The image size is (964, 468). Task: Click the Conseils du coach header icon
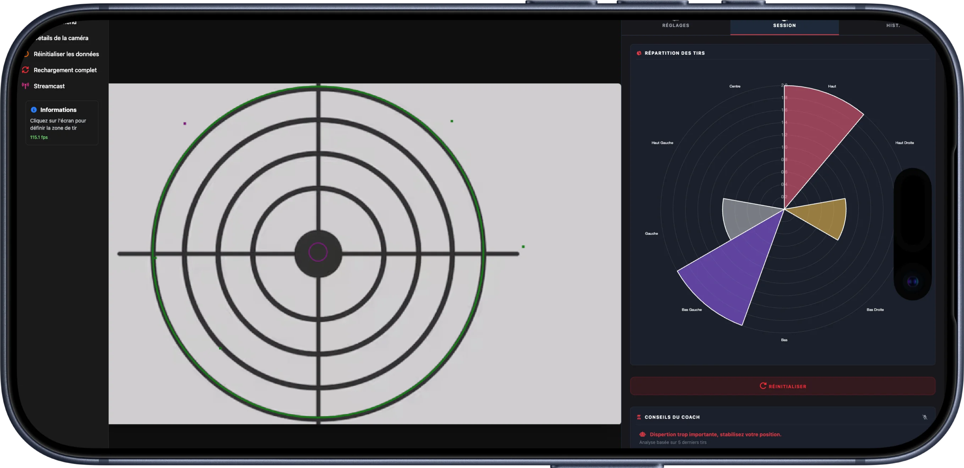coord(639,417)
